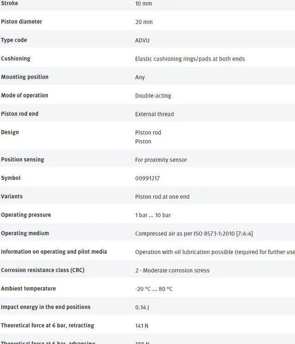Click Corrosion resistance class (CRC) label

(x=42, y=270)
